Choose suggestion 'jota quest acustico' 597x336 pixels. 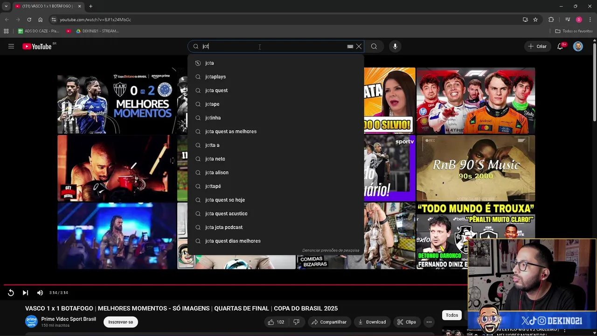click(x=275, y=214)
